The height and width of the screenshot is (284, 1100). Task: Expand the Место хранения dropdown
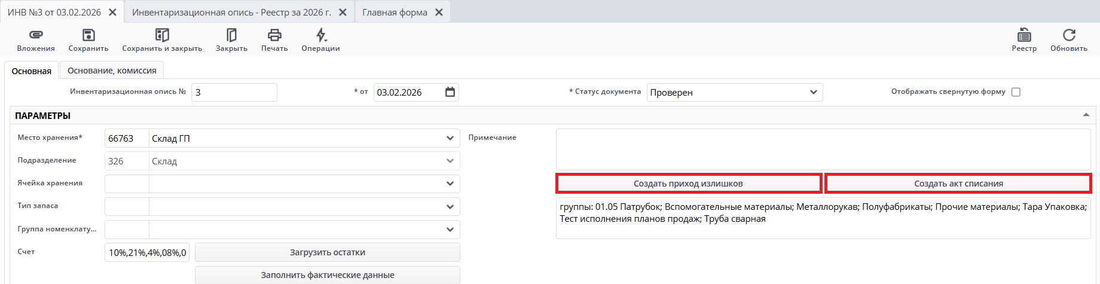point(450,138)
